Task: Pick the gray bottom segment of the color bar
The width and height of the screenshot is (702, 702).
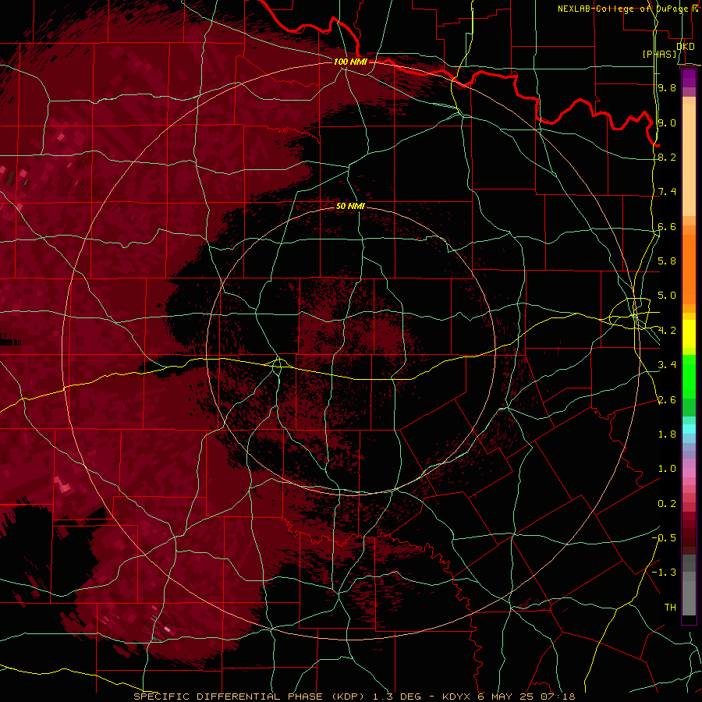Action: click(x=689, y=597)
